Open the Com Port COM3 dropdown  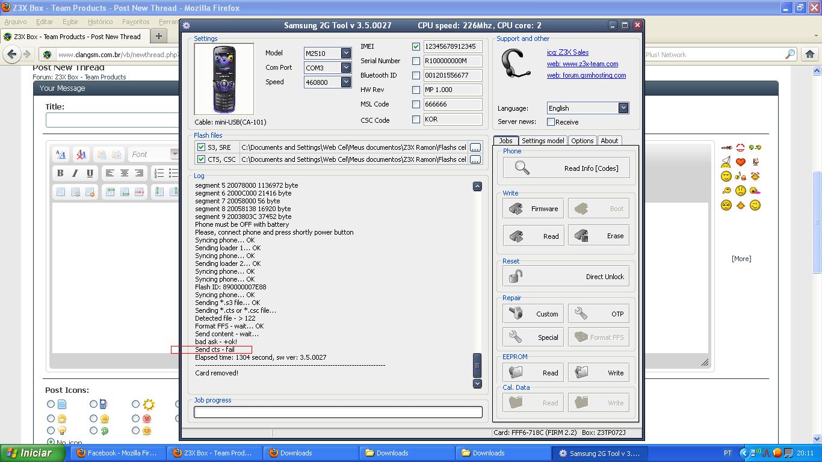pyautogui.click(x=346, y=67)
